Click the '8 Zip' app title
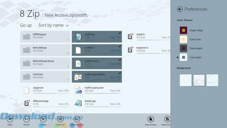The width and height of the screenshot is (227, 128). tap(30, 14)
